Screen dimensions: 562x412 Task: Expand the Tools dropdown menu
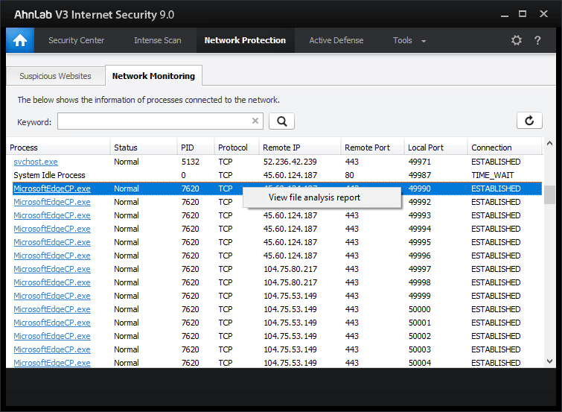point(409,40)
